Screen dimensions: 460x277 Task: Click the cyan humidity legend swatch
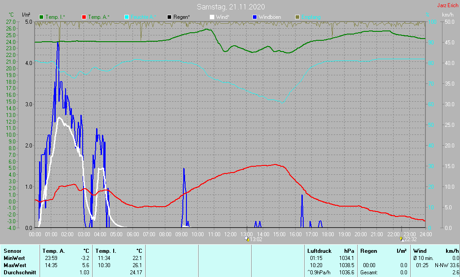click(x=126, y=17)
